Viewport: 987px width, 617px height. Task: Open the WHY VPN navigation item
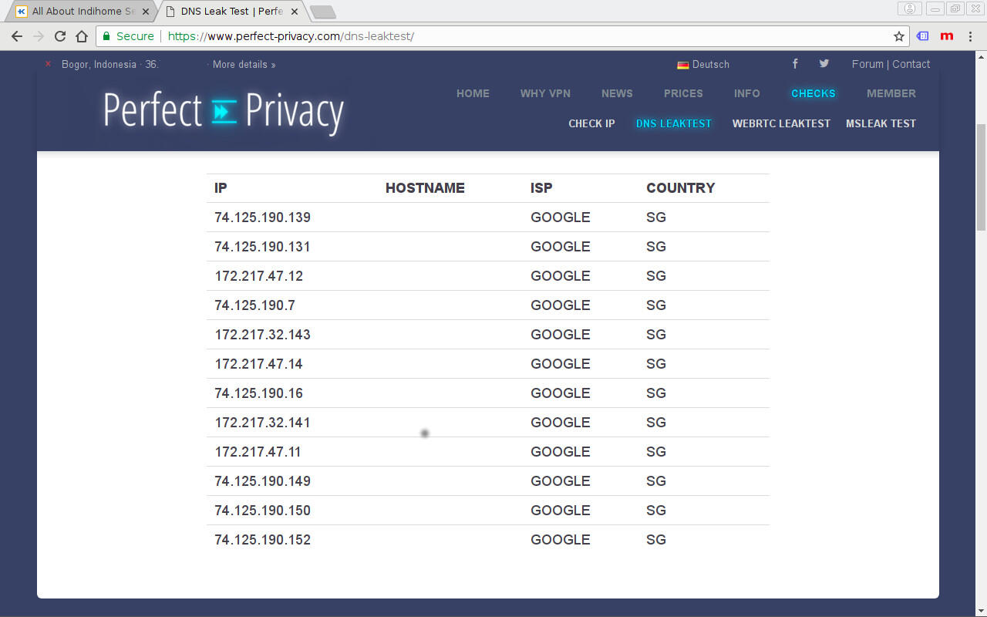click(x=545, y=93)
